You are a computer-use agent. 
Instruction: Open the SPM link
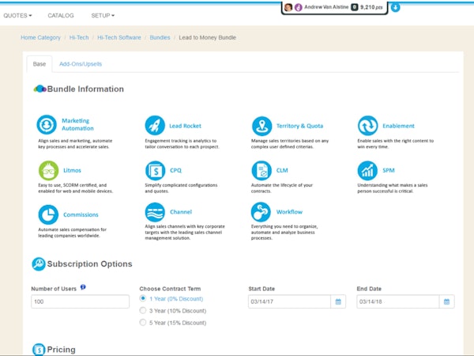[x=389, y=170]
